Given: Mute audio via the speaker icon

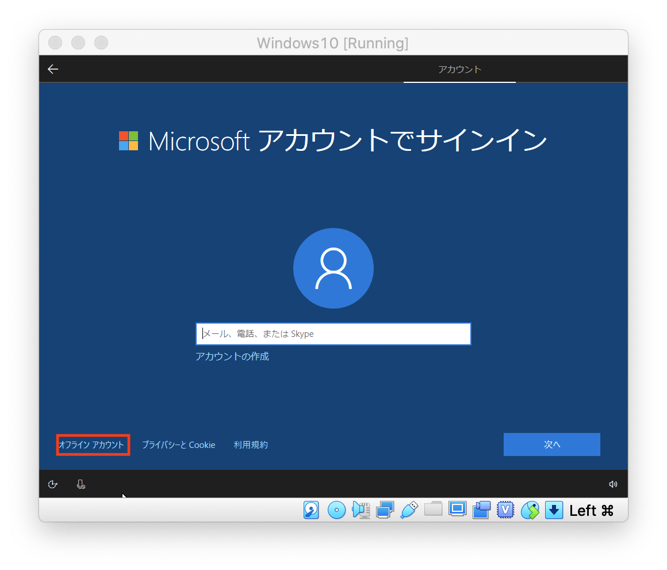Looking at the screenshot, I should [x=613, y=484].
